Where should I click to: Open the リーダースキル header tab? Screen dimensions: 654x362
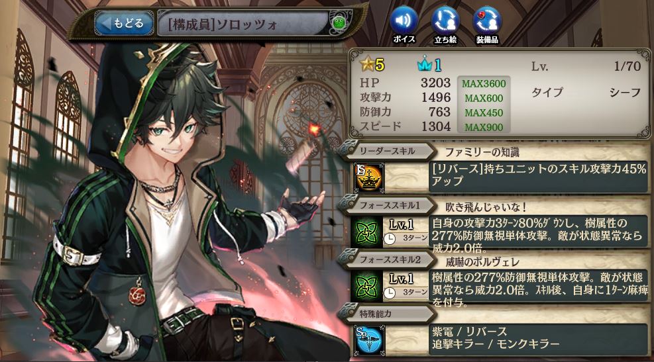click(x=386, y=151)
